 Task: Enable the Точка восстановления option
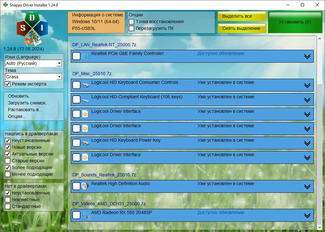[131, 22]
